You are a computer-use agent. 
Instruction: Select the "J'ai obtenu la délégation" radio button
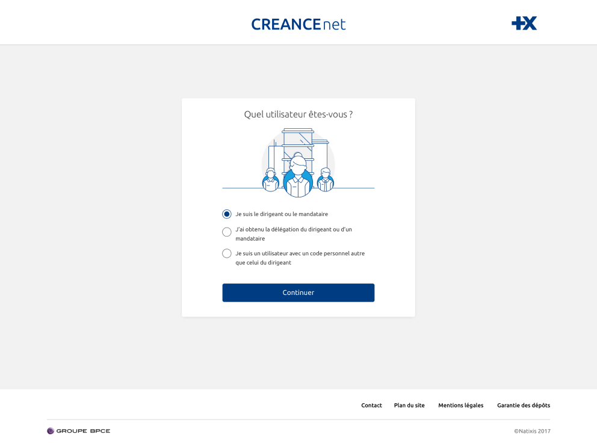227,232
